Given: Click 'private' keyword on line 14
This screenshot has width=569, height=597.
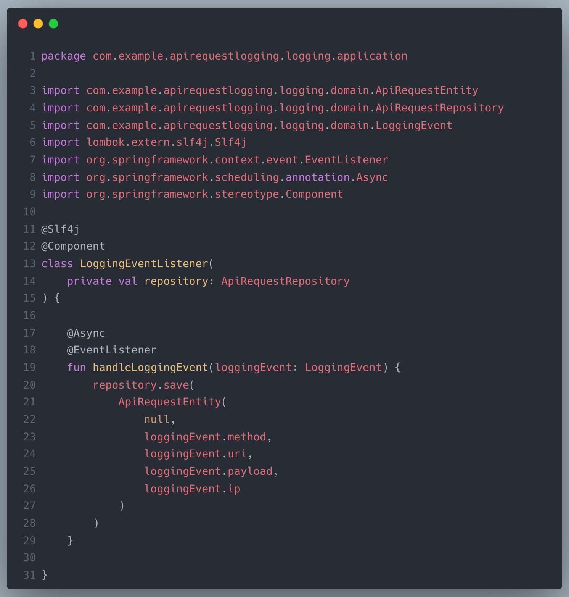Looking at the screenshot, I should tap(89, 281).
